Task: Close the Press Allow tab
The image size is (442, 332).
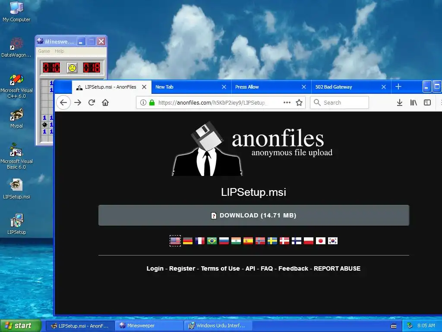Action: coord(304,87)
